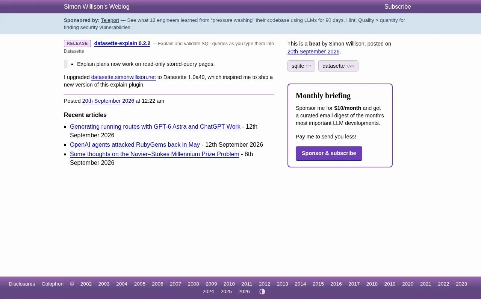
Task: Open the 20th September 2026 link under 'This is a beat'
Action: tap(313, 52)
